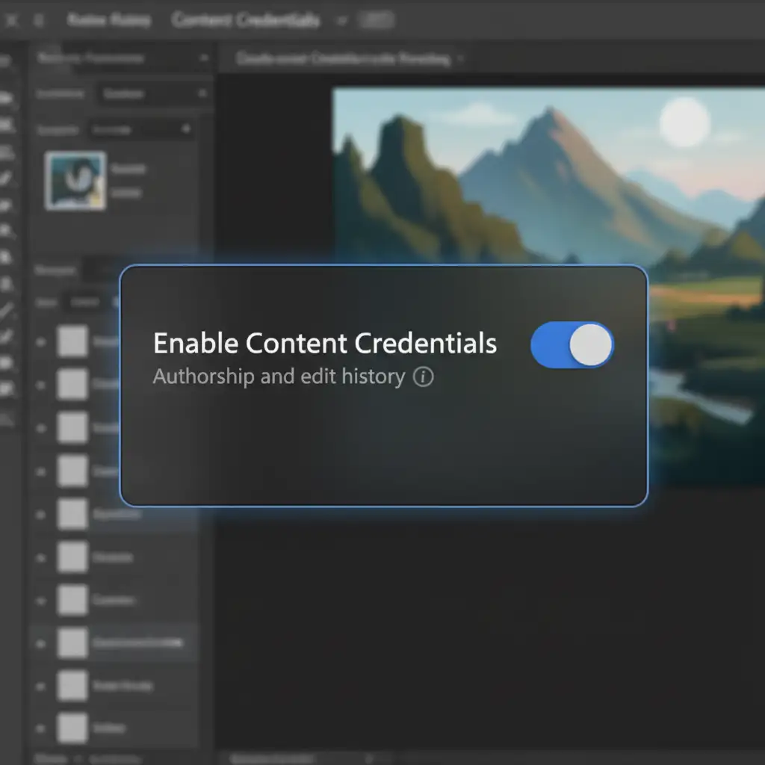Click the sun in the landscape canvas
This screenshot has height=765, width=765.
[684, 122]
